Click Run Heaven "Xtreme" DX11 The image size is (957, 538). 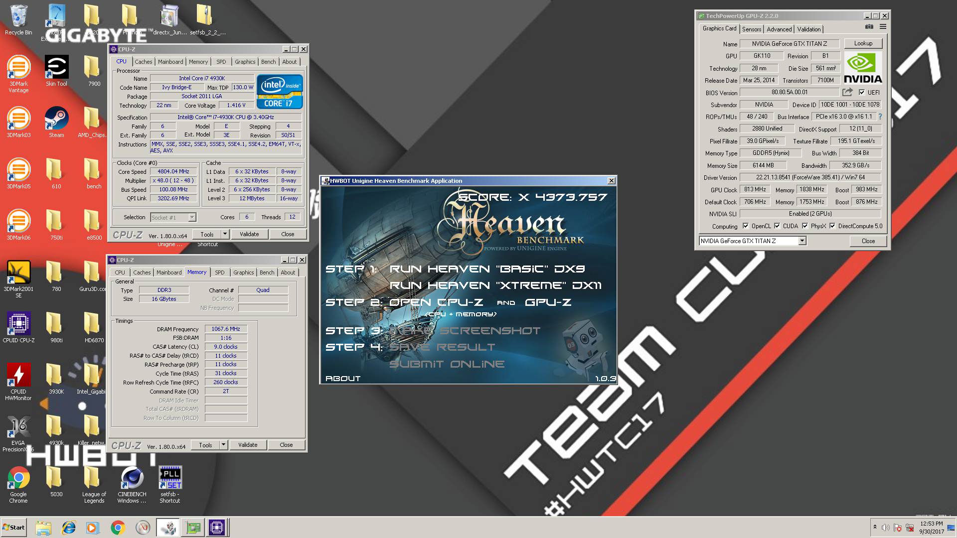point(495,285)
